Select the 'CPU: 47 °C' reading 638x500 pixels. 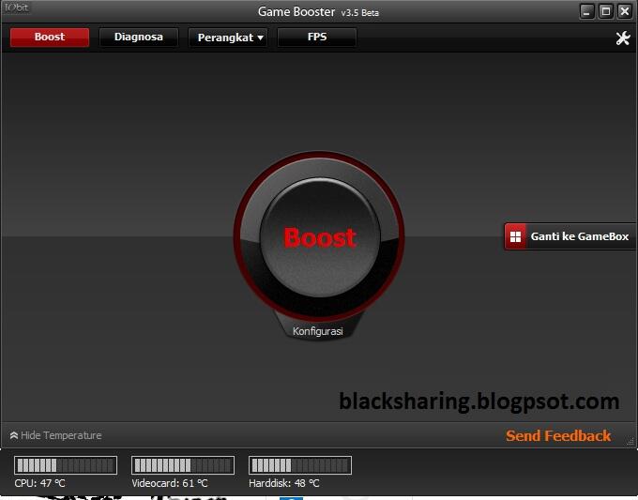[x=39, y=483]
